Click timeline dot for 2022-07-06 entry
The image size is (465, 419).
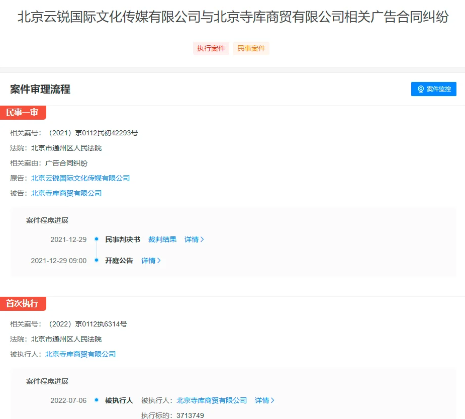[96, 400]
